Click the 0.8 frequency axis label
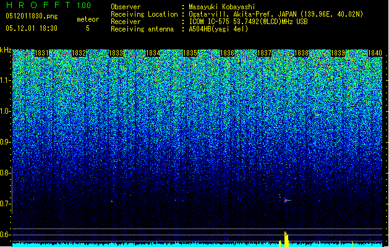Image resolution: width=389 pixels, height=247 pixels. (x=6, y=173)
